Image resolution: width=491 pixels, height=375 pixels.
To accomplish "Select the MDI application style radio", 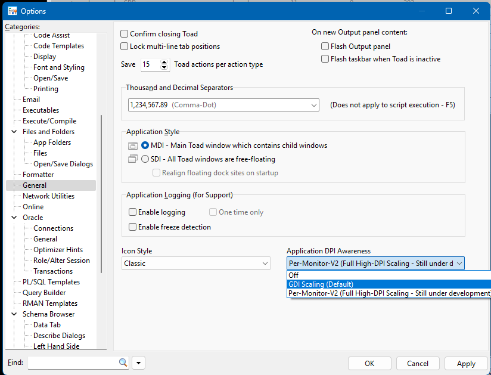I will coord(145,145).
